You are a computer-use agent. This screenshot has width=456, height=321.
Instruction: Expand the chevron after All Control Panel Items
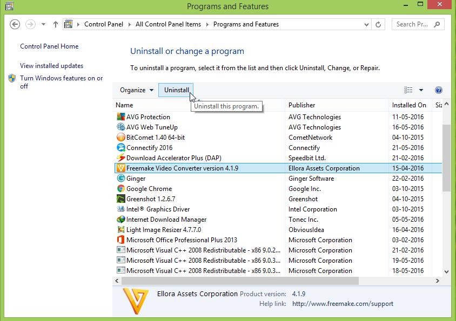pos(207,24)
